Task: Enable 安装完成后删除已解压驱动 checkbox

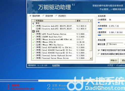Action: tap(99, 54)
